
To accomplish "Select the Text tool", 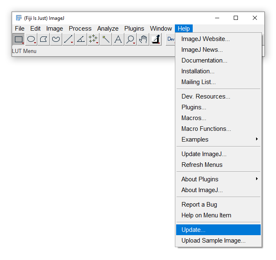I will [118, 39].
